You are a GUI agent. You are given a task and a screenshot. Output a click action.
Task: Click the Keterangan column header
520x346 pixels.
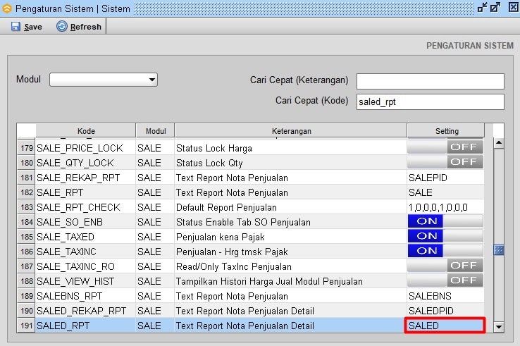point(290,131)
